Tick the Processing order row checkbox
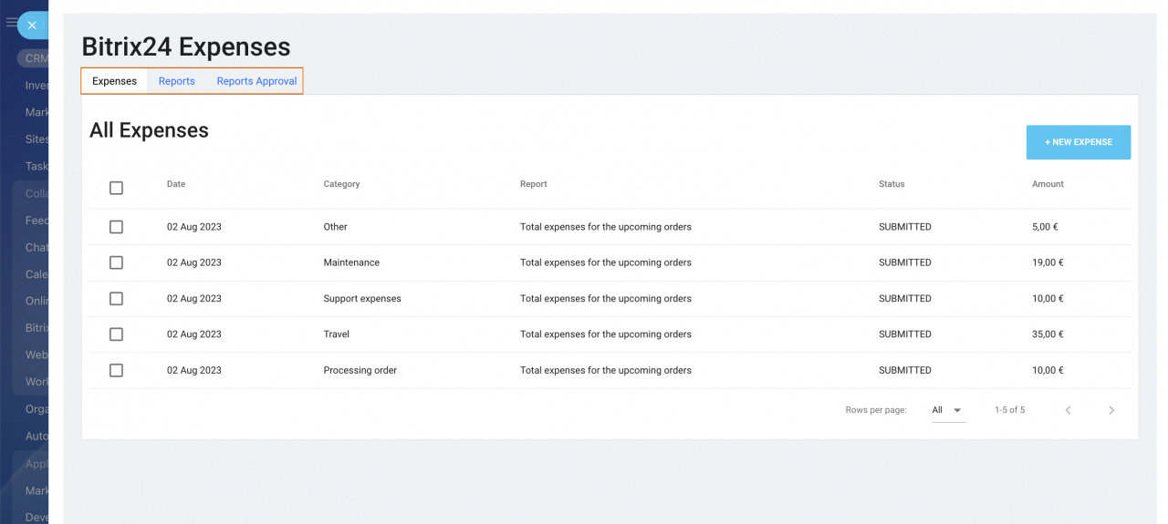This screenshot has width=1168, height=524. [116, 371]
